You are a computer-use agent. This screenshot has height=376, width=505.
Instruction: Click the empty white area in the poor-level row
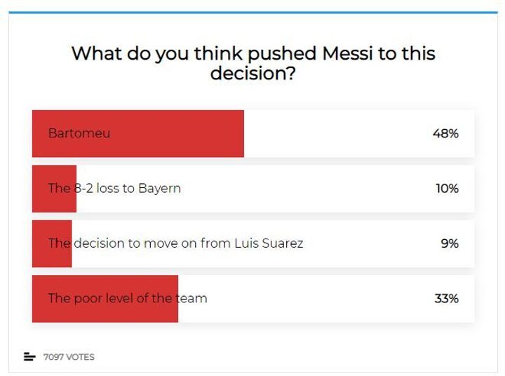pos(316,298)
